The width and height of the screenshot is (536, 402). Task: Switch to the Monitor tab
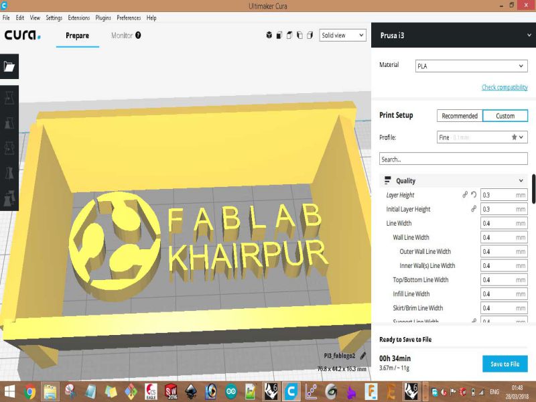click(x=122, y=36)
